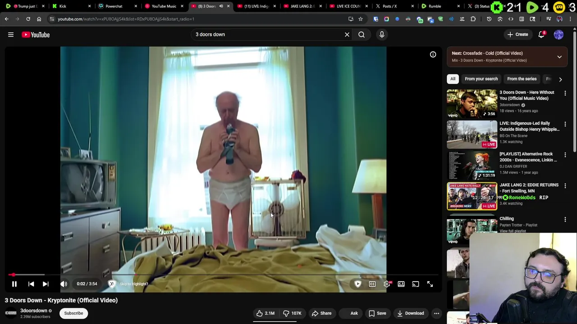This screenshot has width=577, height=324.
Task: Open the browser extensions puzzle icon
Action: point(473,19)
